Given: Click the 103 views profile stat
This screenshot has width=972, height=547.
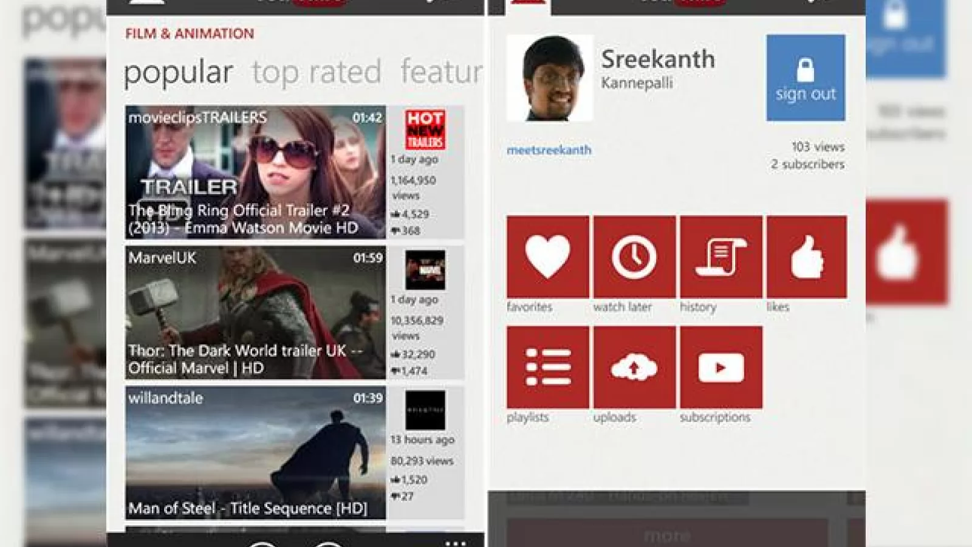Looking at the screenshot, I should 818,147.
